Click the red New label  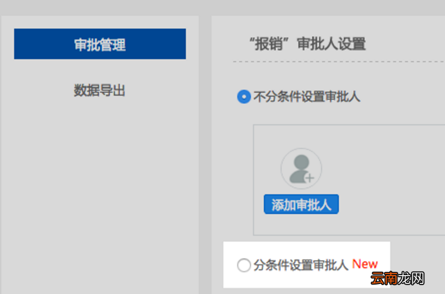pyautogui.click(x=365, y=264)
